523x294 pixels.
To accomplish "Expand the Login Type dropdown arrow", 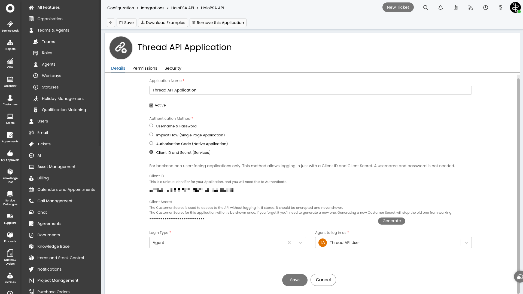I will coord(300,243).
